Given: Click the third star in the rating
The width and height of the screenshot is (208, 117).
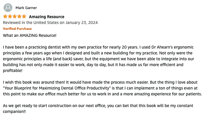Looking at the screenshot, I should click(15, 17).
